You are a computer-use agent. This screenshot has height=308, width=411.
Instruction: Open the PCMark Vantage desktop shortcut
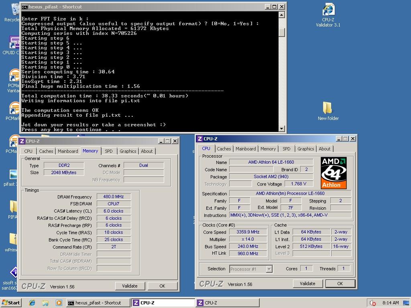[x=14, y=80]
